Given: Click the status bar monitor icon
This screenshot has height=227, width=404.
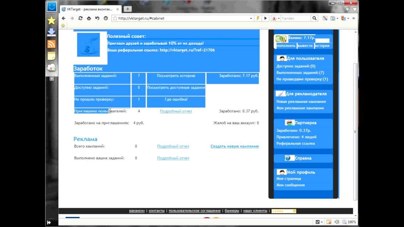Looking at the screenshot, I should coord(318,222).
